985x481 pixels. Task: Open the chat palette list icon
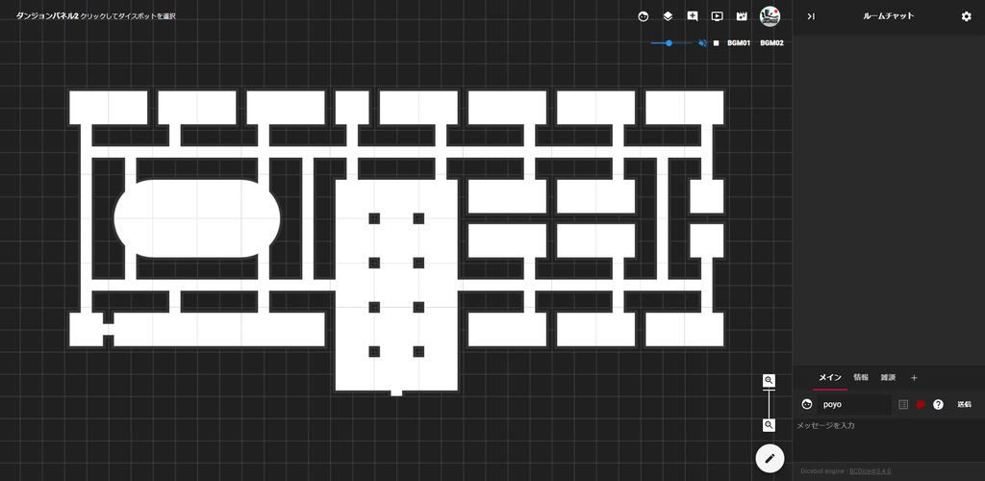[x=903, y=404]
